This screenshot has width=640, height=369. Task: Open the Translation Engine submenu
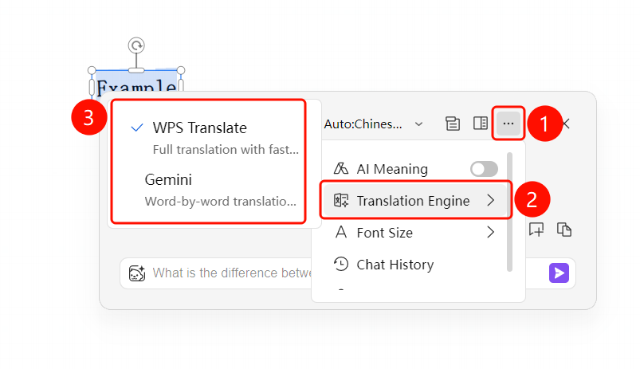(416, 200)
